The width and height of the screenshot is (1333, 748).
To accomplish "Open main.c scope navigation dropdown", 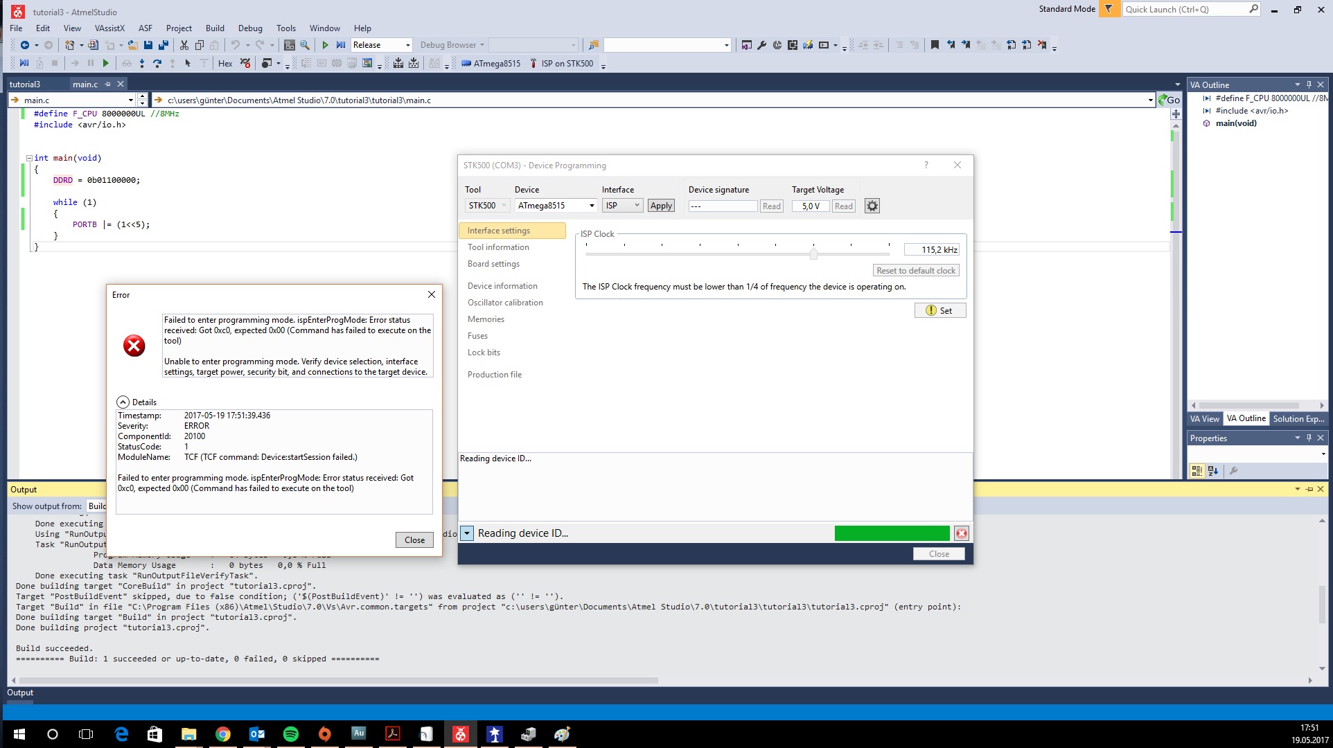I will (130, 100).
